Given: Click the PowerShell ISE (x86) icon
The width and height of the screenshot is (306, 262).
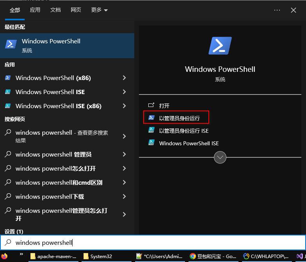Looking at the screenshot, I should (x=8, y=106).
